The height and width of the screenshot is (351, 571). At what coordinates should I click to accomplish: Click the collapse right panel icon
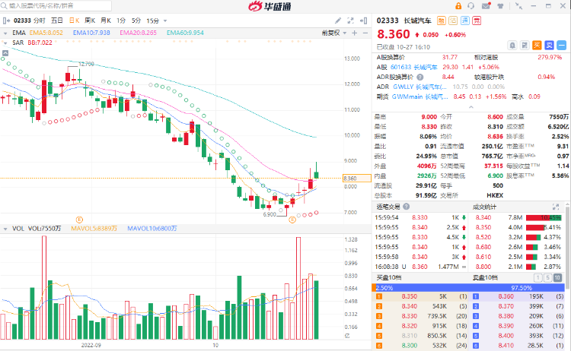[363, 21]
